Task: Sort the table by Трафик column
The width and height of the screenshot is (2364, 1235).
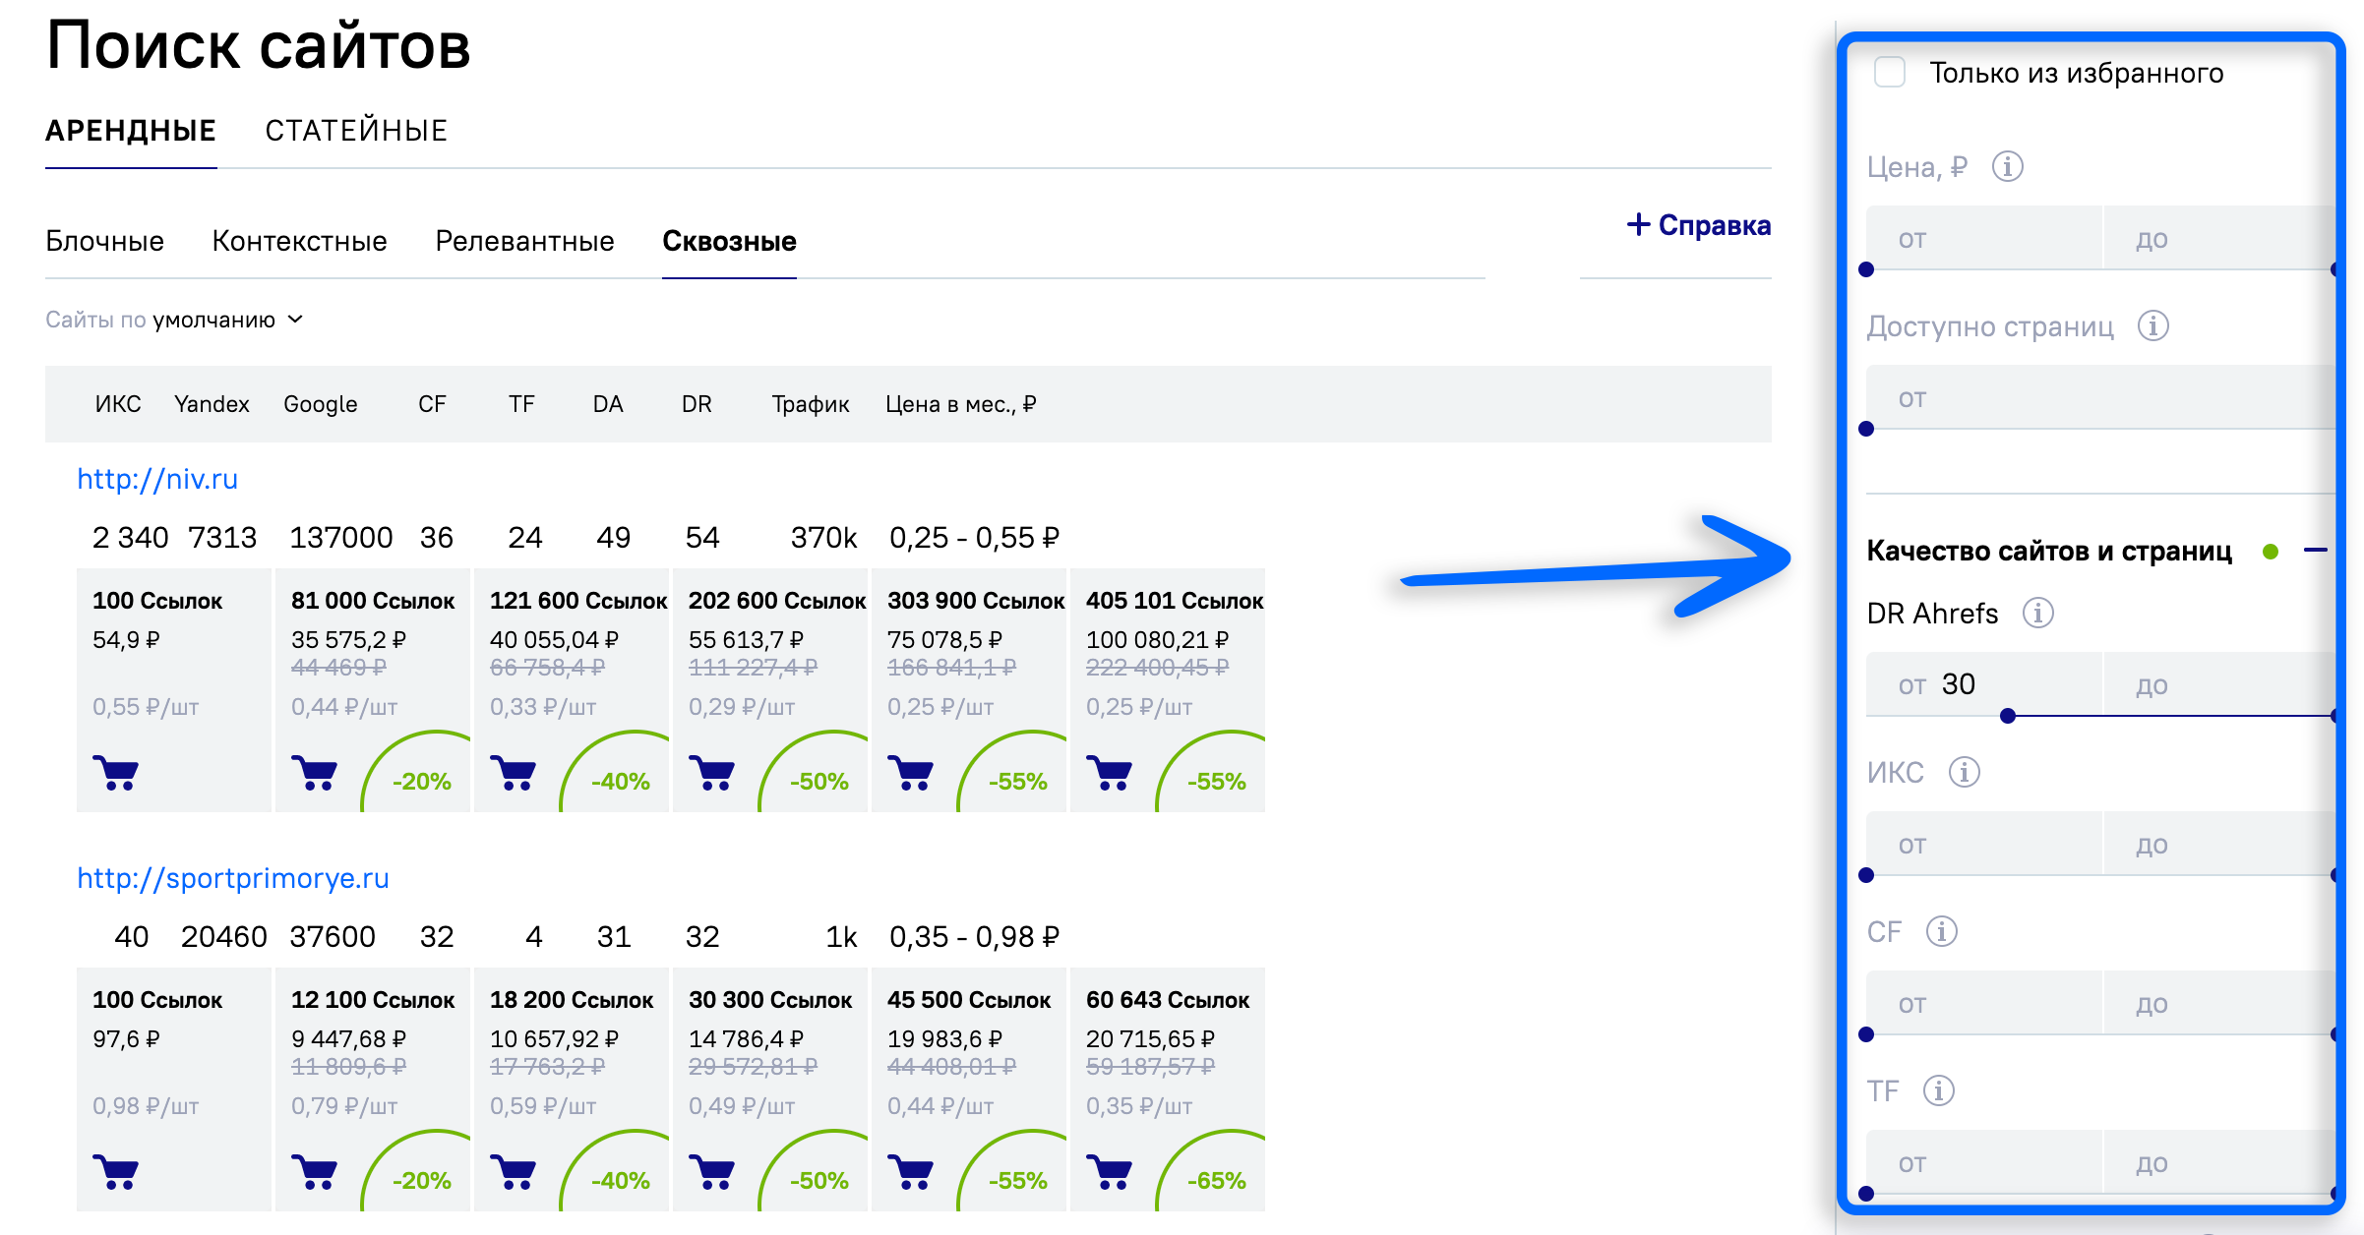Action: 811,404
